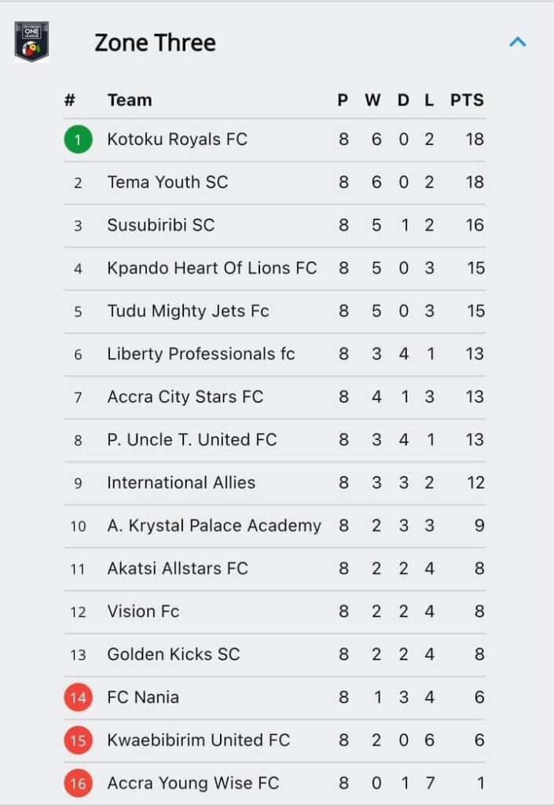The width and height of the screenshot is (554, 806).
Task: Open Kpando Heart Of Lions FC
Action: (x=275, y=268)
